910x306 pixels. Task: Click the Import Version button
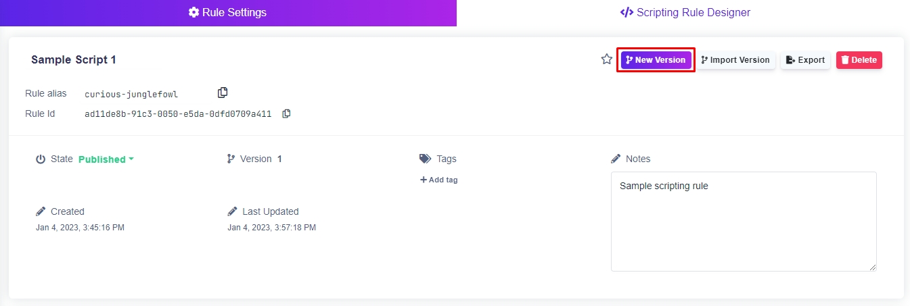point(736,60)
